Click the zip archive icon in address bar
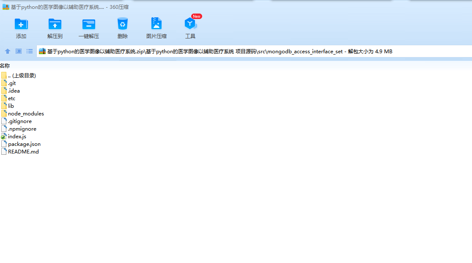Screen dimensions: 472x263 [42, 51]
